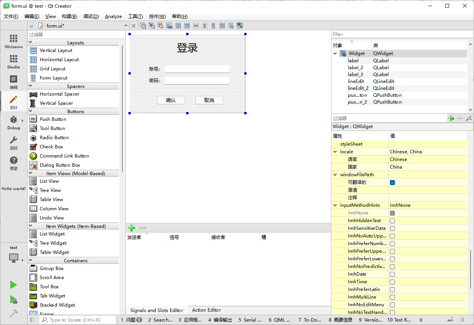Enable the ImhHiddenText checkbox
This screenshot has width=474, height=325.
(392, 221)
